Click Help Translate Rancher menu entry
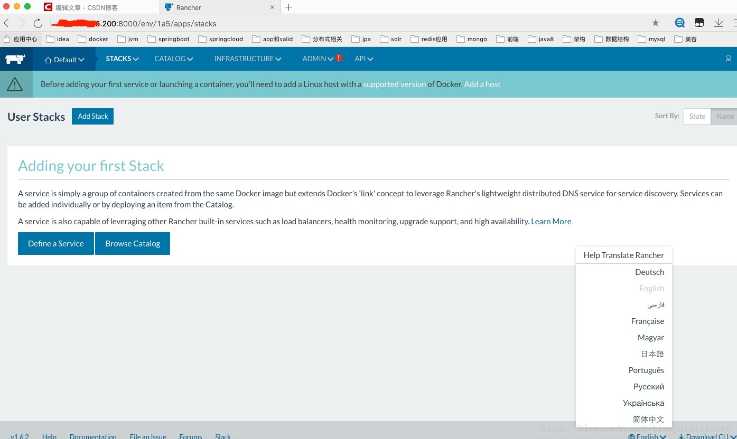This screenshot has height=439, width=737. pos(624,255)
